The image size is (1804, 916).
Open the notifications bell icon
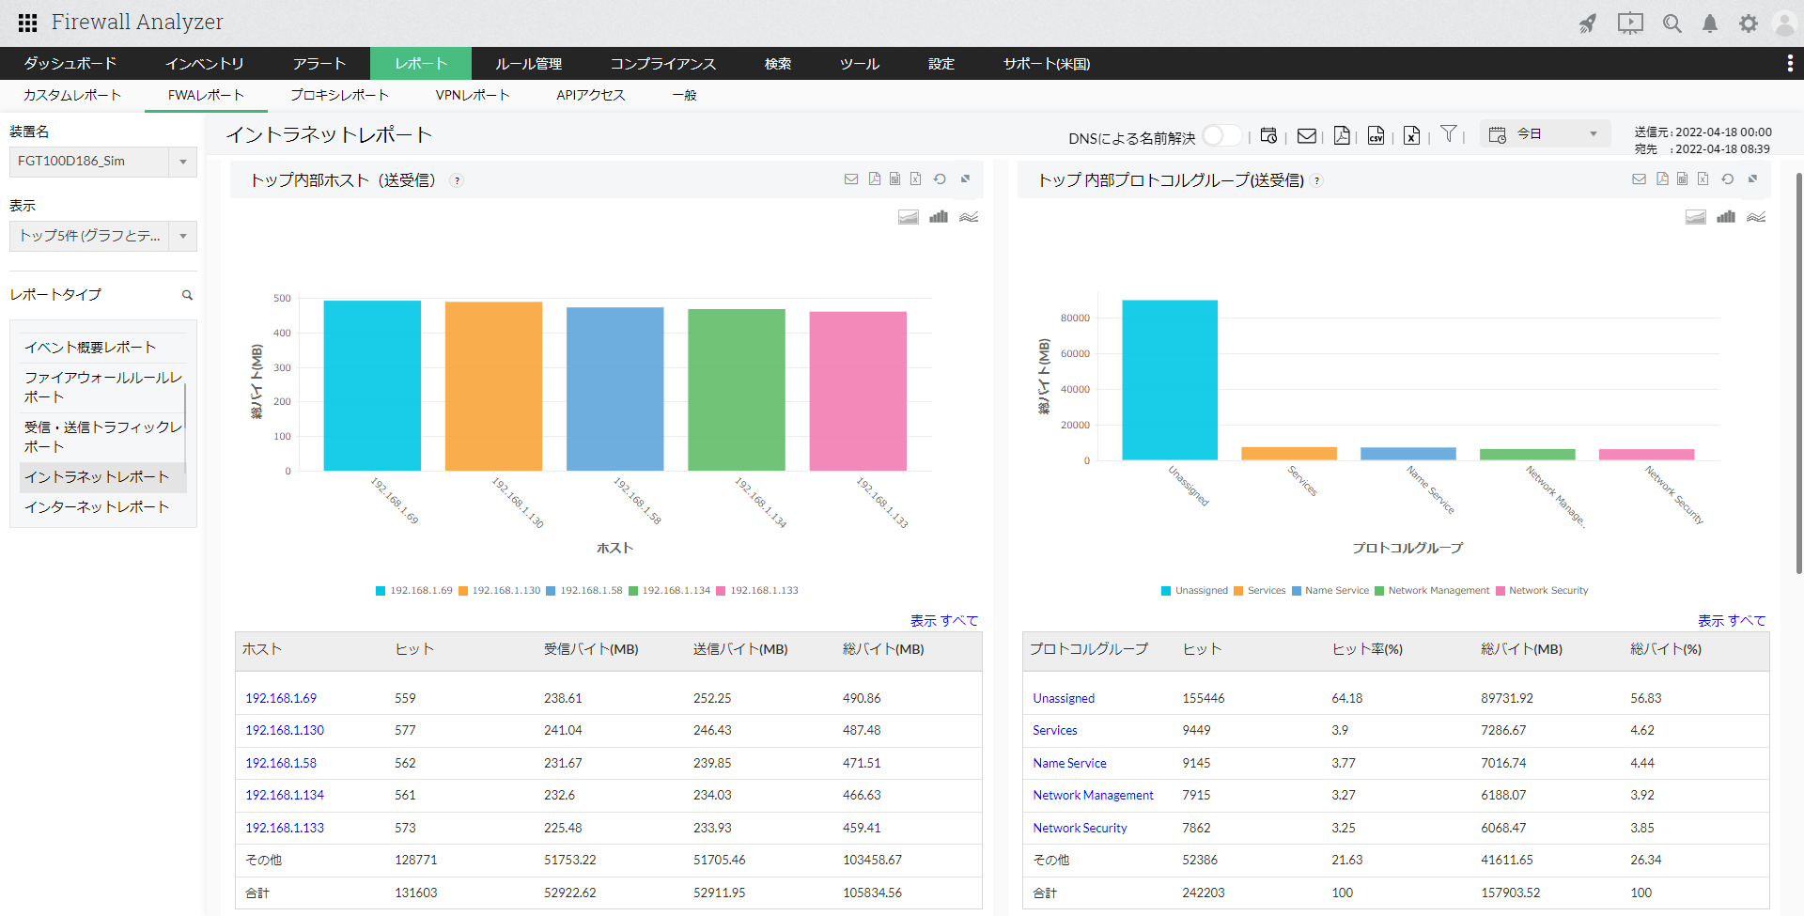pos(1710,23)
